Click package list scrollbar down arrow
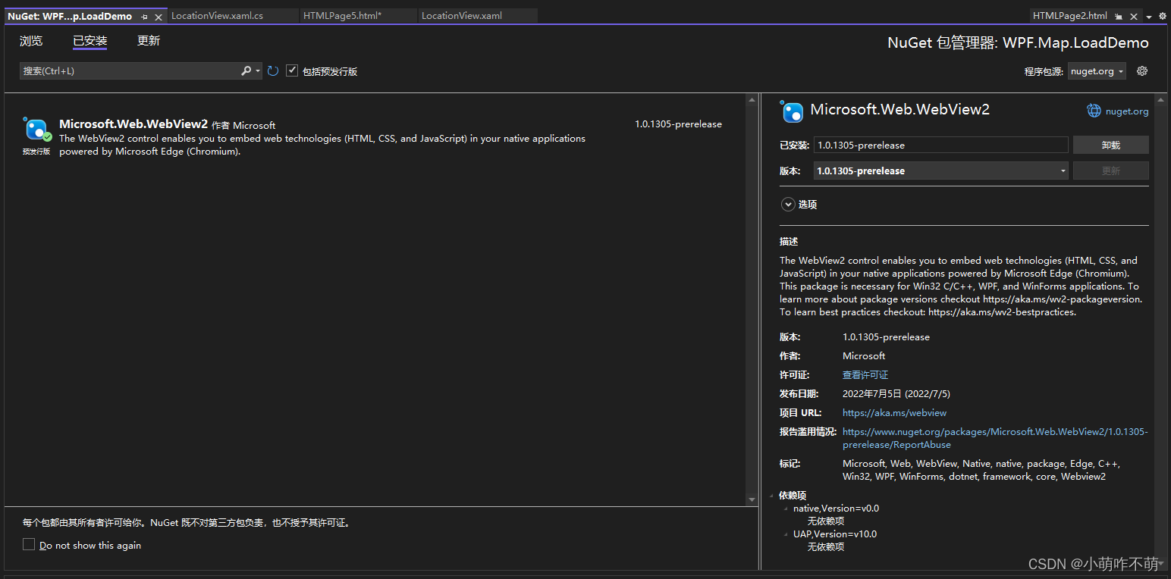Screen dimensions: 1171x579 tap(752, 499)
